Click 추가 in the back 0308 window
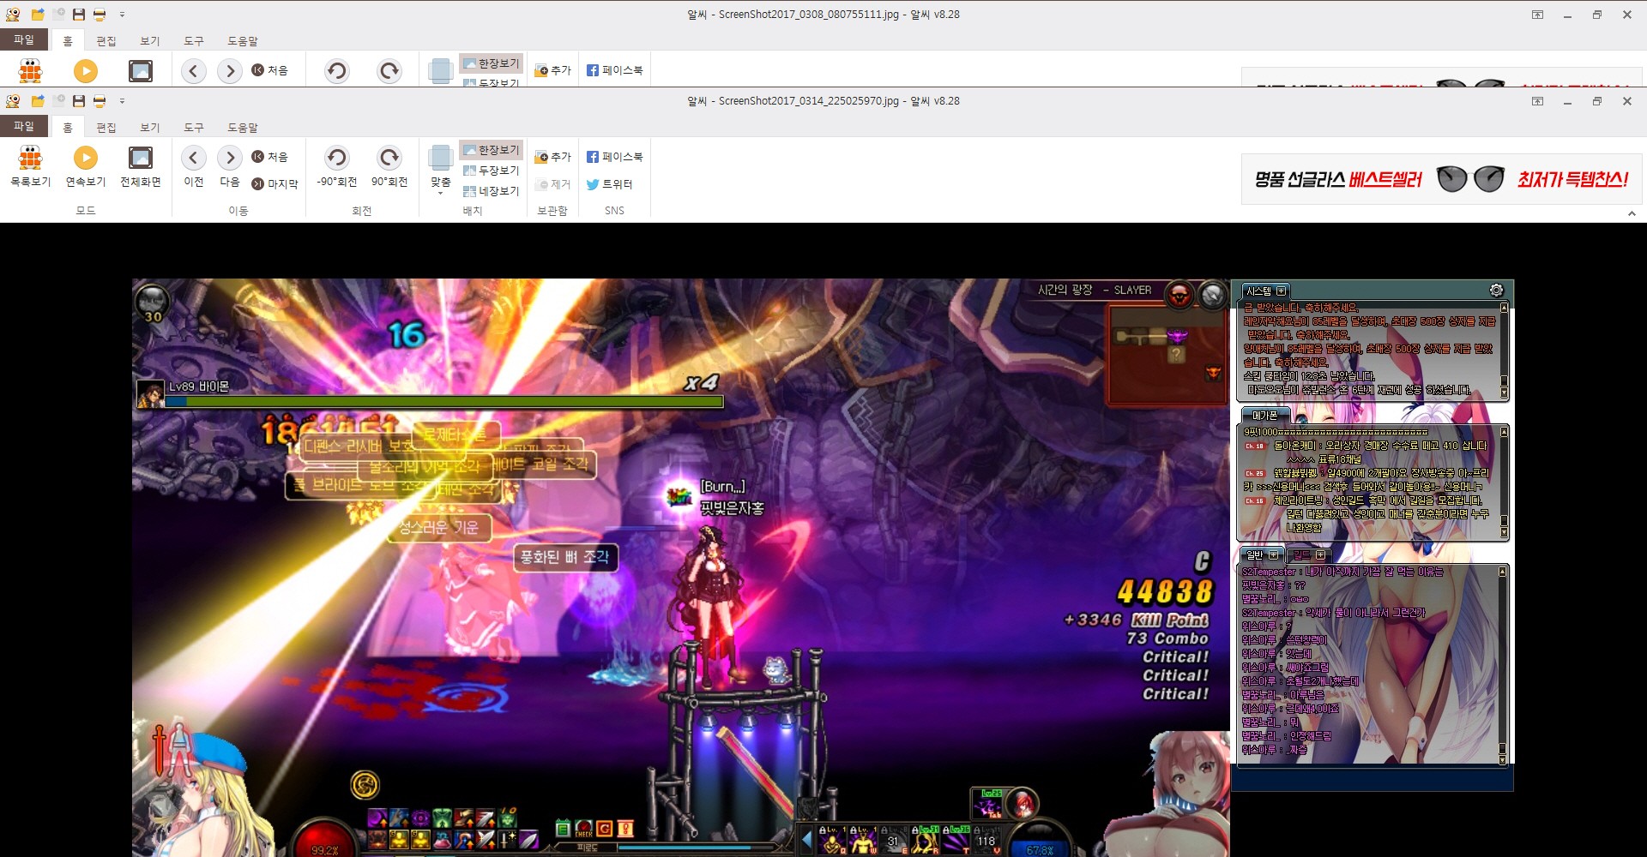This screenshot has height=857, width=1647. 552,70
